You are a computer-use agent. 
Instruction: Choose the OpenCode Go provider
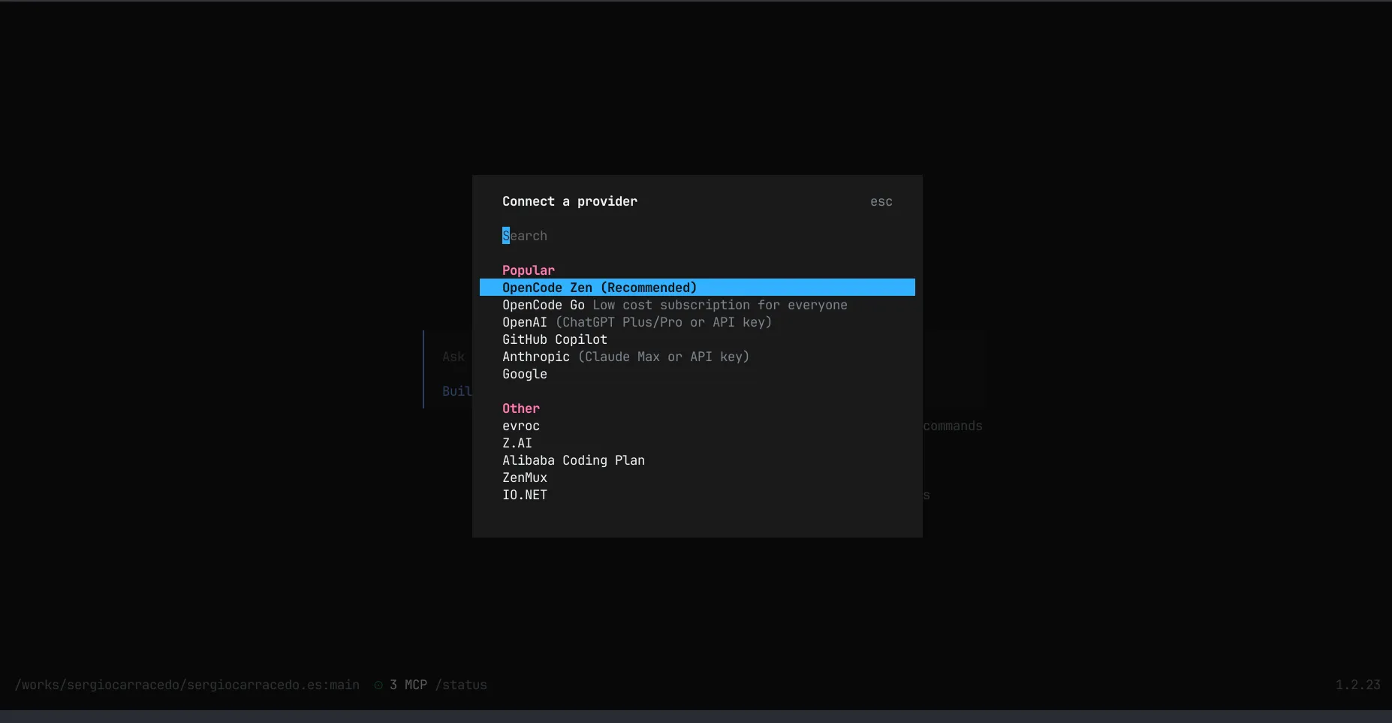[x=543, y=305]
